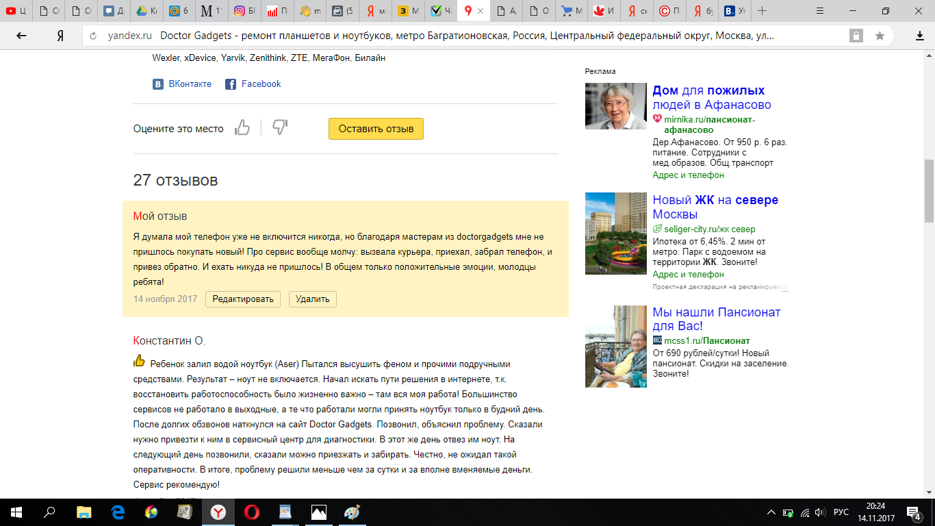Click the review date '14 ноября 2017'

point(165,299)
